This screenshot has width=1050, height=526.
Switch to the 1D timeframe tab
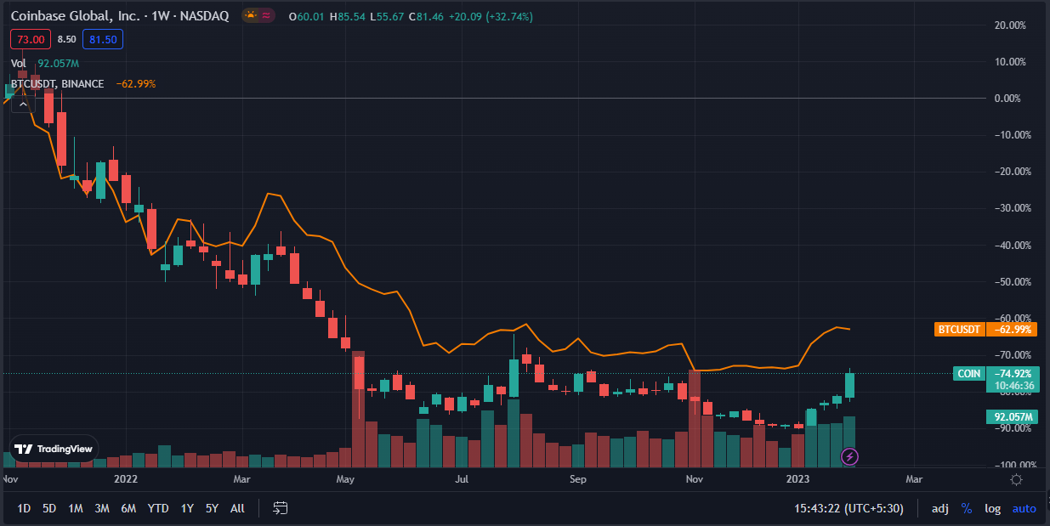(x=23, y=507)
